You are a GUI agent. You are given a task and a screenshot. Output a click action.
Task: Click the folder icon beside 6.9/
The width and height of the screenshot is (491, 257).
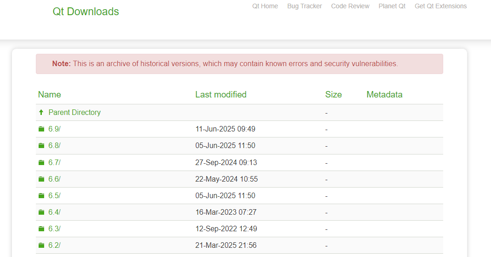point(41,129)
